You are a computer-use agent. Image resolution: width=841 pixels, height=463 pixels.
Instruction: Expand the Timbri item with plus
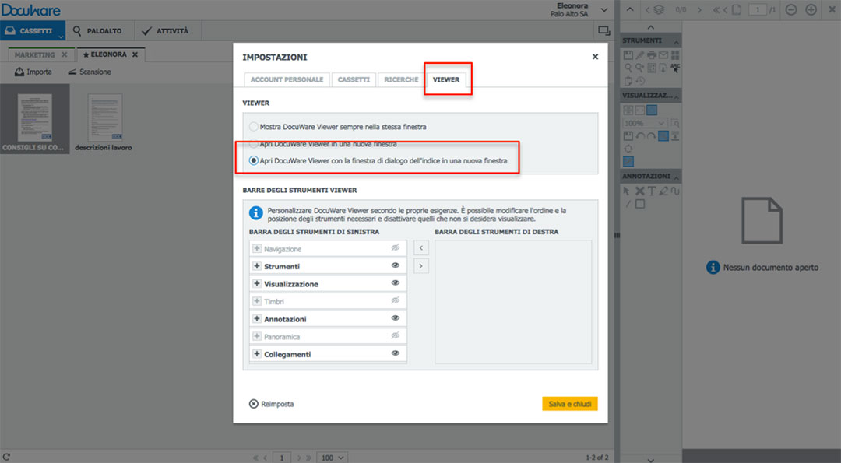pos(257,301)
